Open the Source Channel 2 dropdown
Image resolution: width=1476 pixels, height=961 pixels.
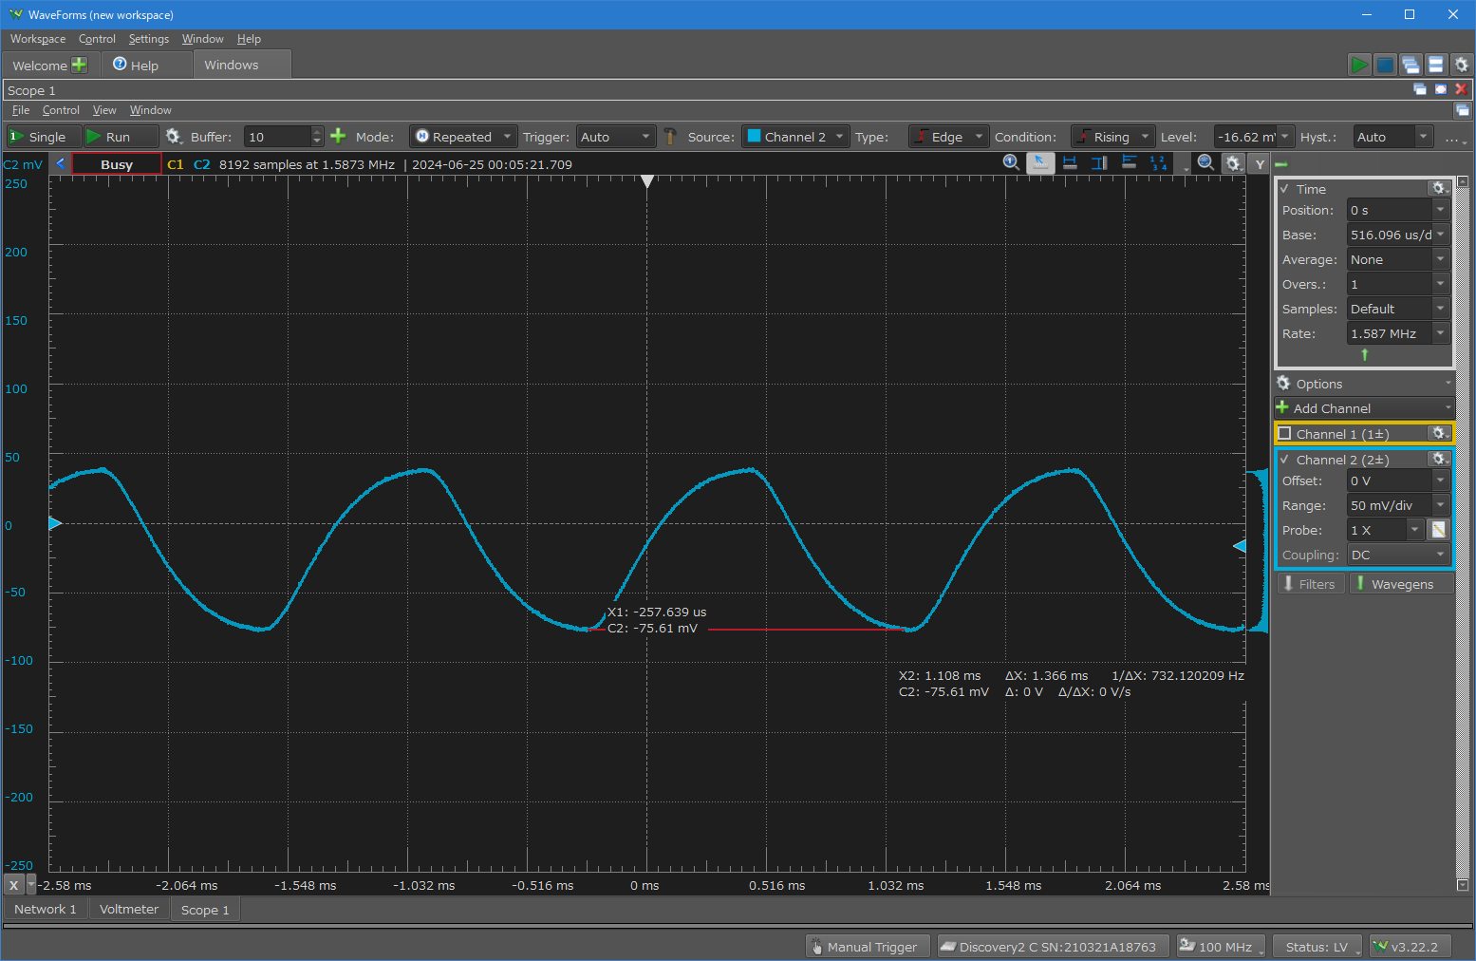pyautogui.click(x=794, y=137)
